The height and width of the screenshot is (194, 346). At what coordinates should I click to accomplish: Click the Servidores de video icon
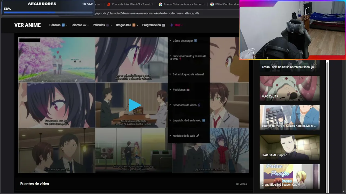199,105
